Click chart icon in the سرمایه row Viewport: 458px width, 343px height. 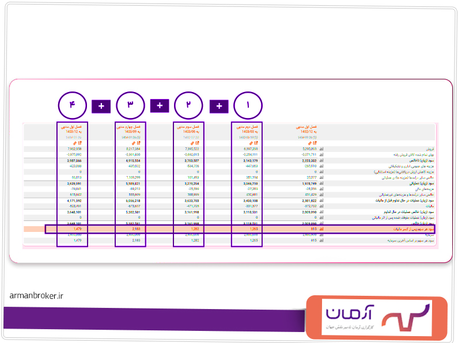(x=321, y=235)
